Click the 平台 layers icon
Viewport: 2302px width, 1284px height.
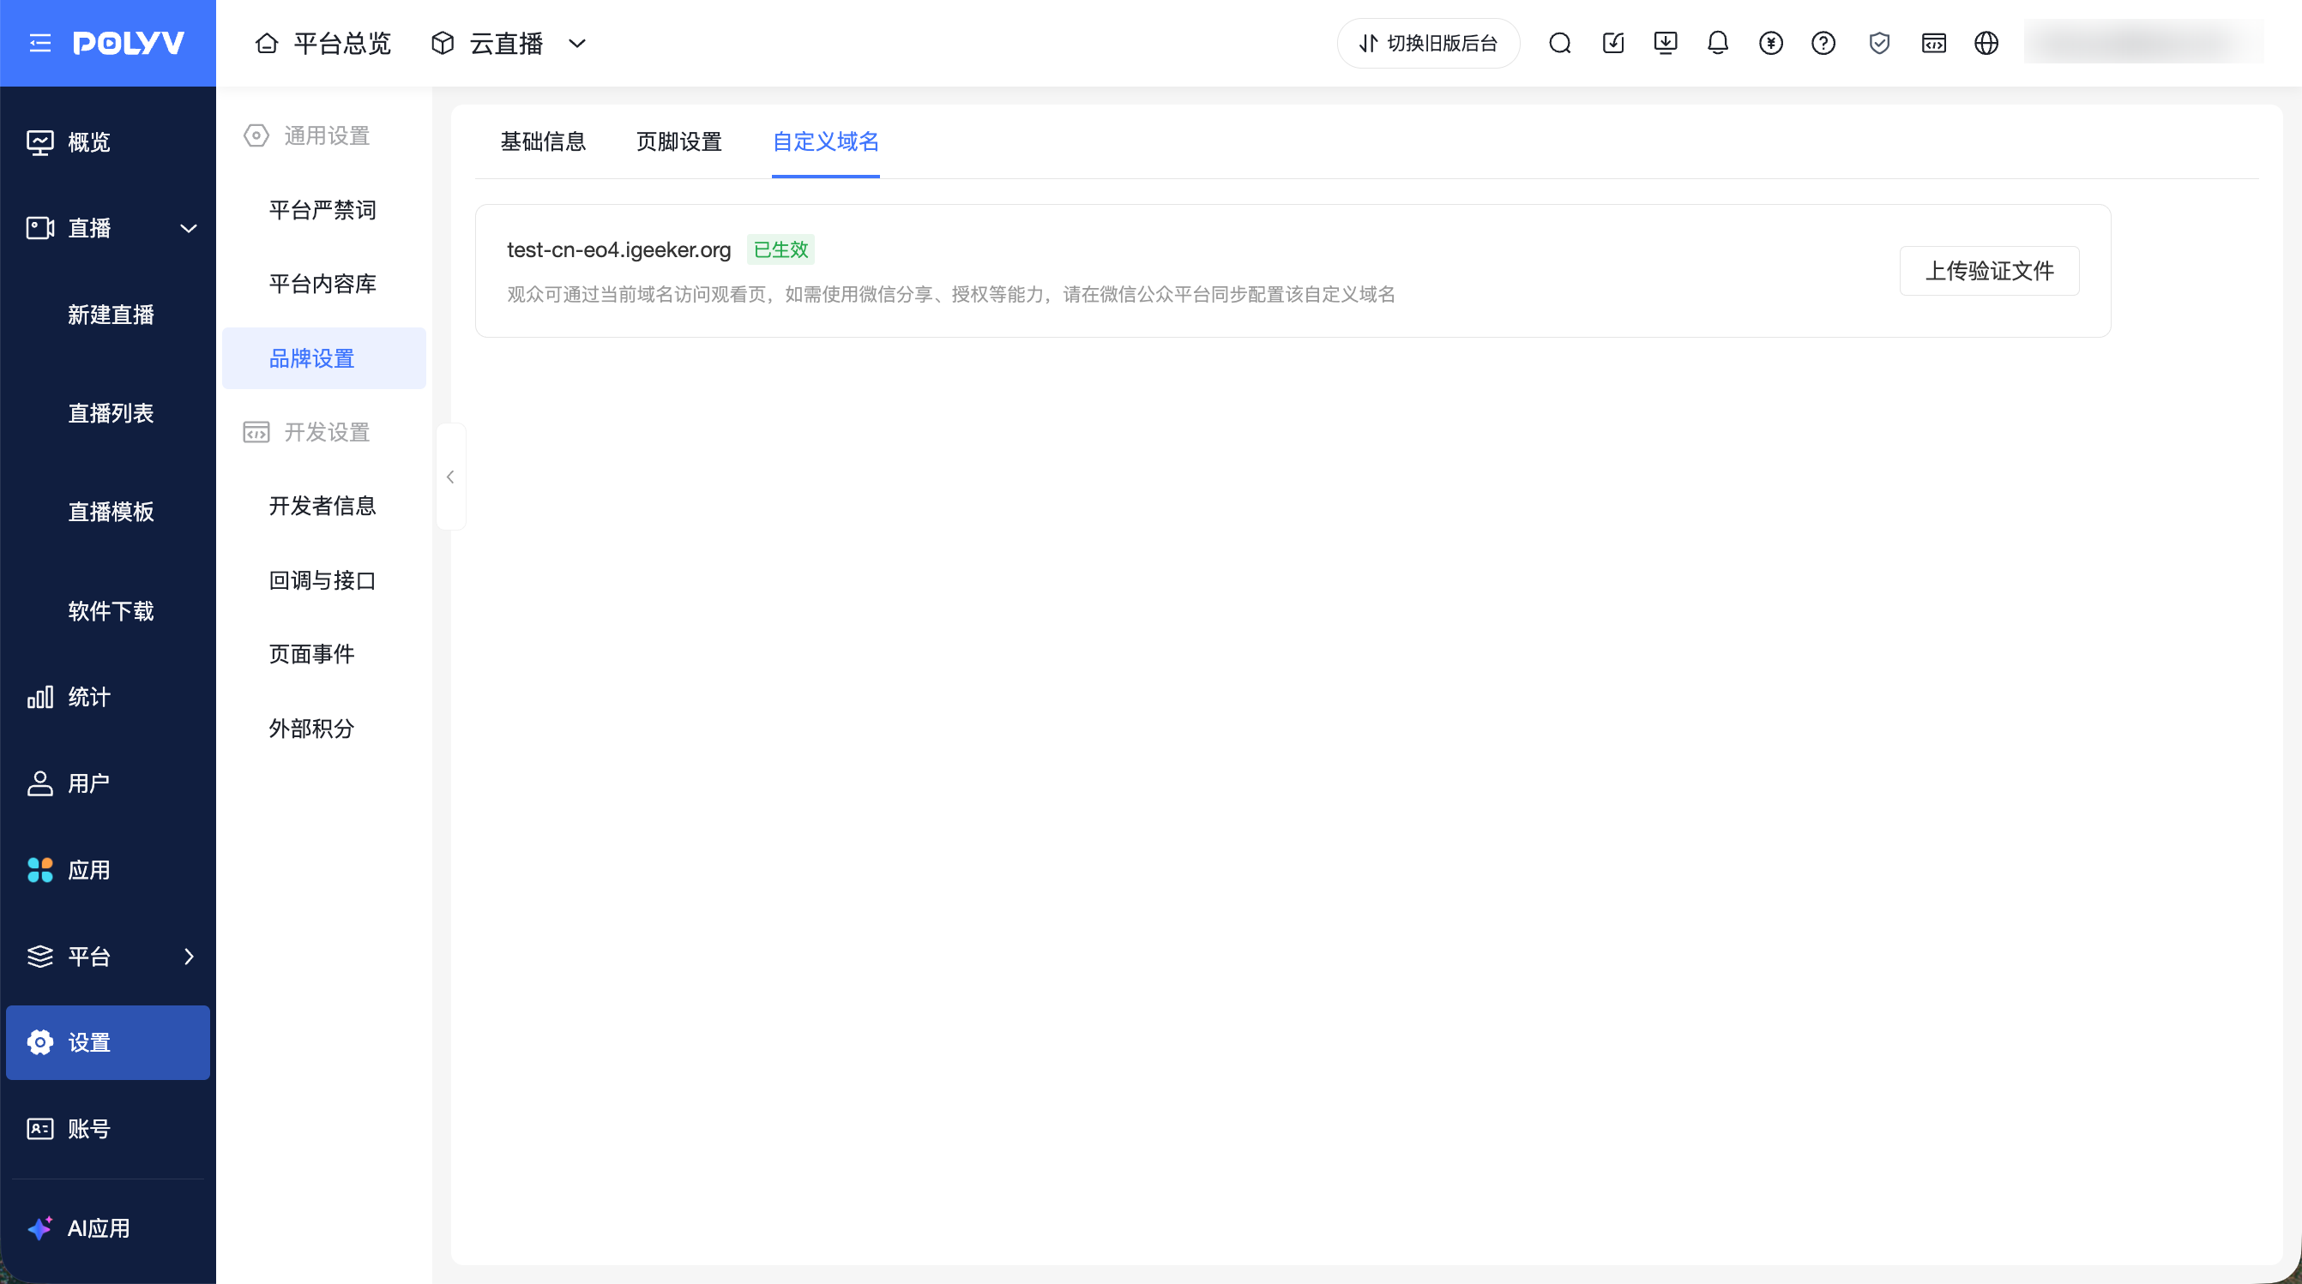[40, 957]
